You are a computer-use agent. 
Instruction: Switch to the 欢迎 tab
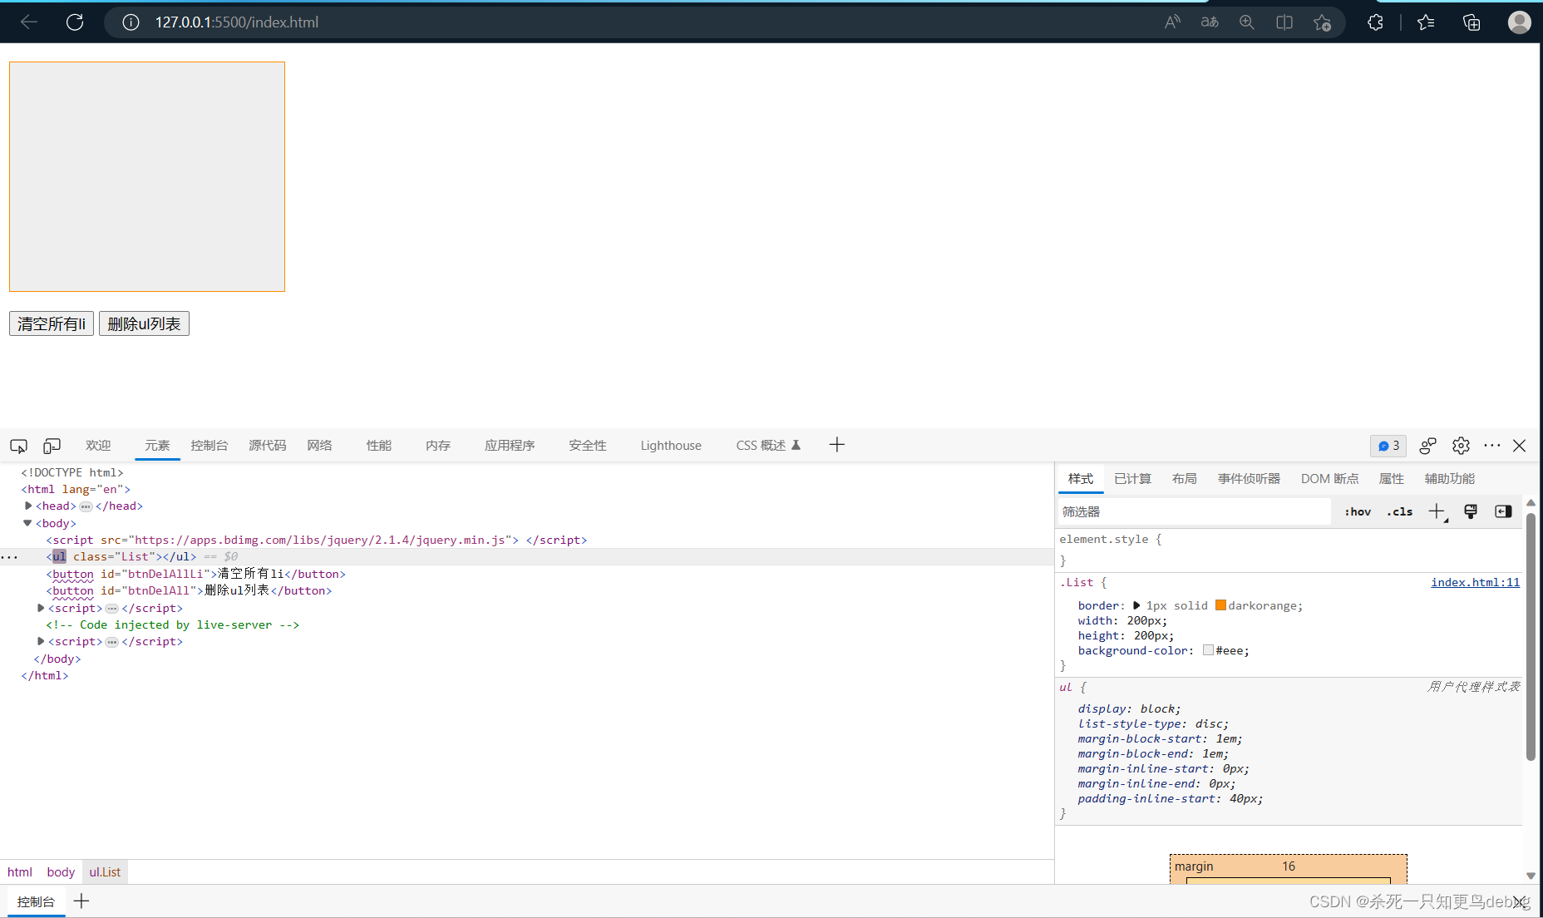pyautogui.click(x=98, y=446)
